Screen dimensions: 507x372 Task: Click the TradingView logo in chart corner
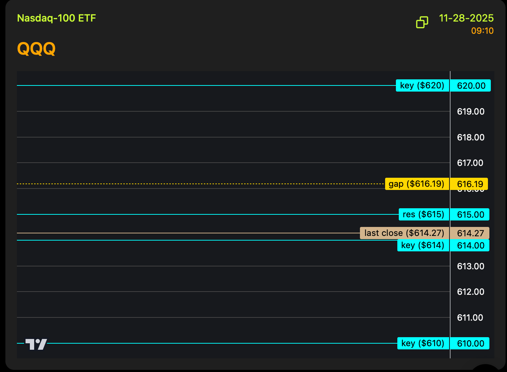[x=36, y=344]
